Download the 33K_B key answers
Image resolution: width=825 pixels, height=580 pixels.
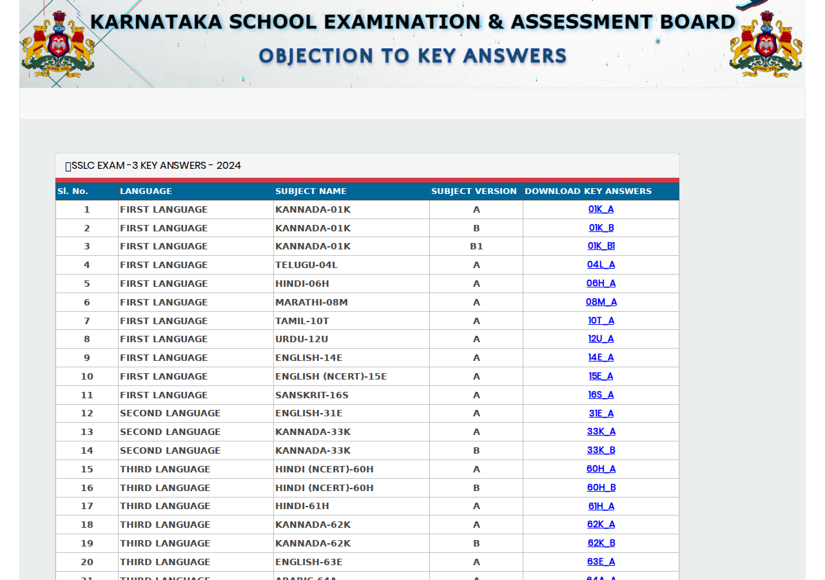point(601,450)
